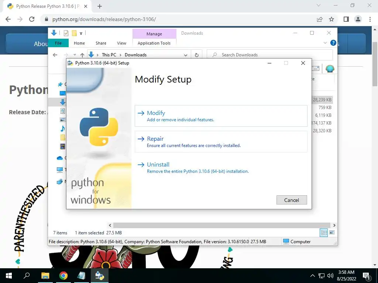Focus the Search Downloads field
This screenshot has height=283, width=378.
[270, 55]
